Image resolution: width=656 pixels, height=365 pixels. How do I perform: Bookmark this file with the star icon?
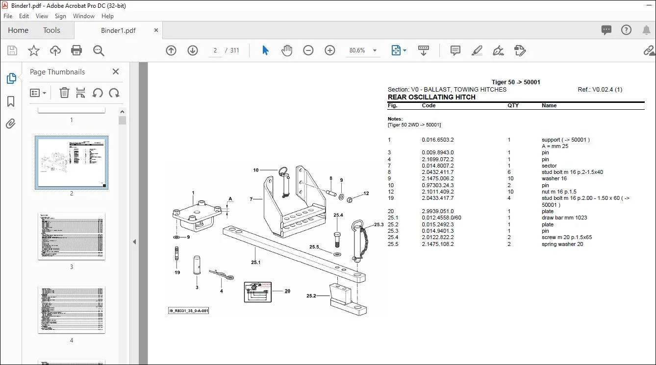pos(33,50)
